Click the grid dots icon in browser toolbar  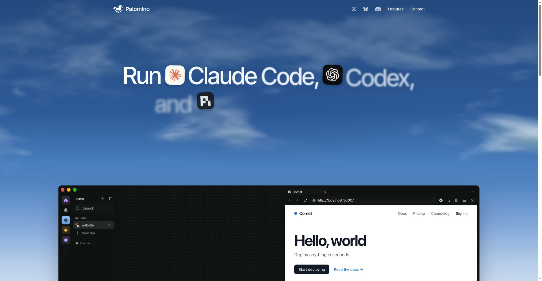tap(449, 200)
